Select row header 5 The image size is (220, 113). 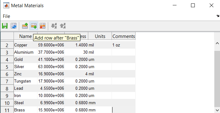coord(7,67)
